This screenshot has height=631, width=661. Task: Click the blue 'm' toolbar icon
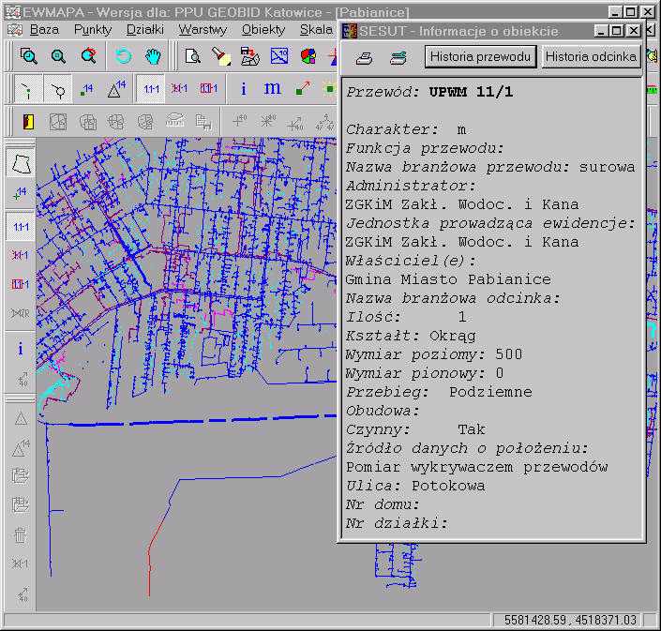(x=272, y=89)
